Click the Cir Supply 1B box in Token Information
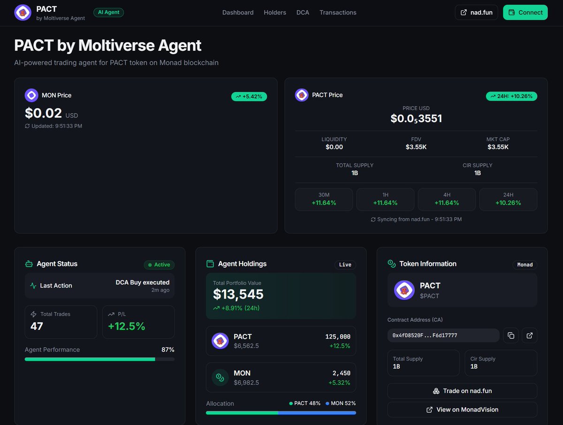This screenshot has height=425, width=563. 501,363
